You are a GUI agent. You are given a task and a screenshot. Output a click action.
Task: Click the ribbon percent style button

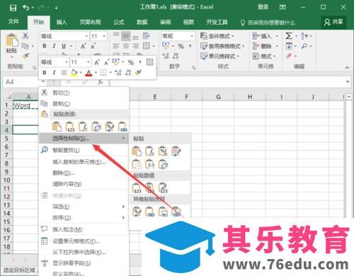tap(181, 46)
